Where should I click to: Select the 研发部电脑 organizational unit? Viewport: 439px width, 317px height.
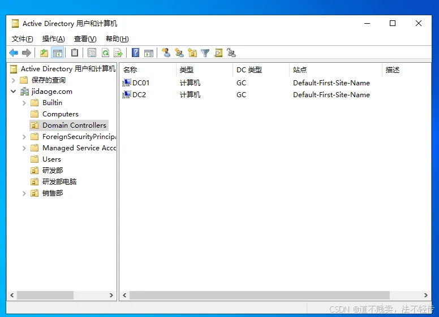[x=59, y=182]
